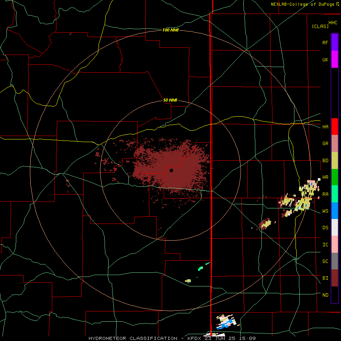Click the "RF" legend label
341x341 pixels.
coord(325,42)
